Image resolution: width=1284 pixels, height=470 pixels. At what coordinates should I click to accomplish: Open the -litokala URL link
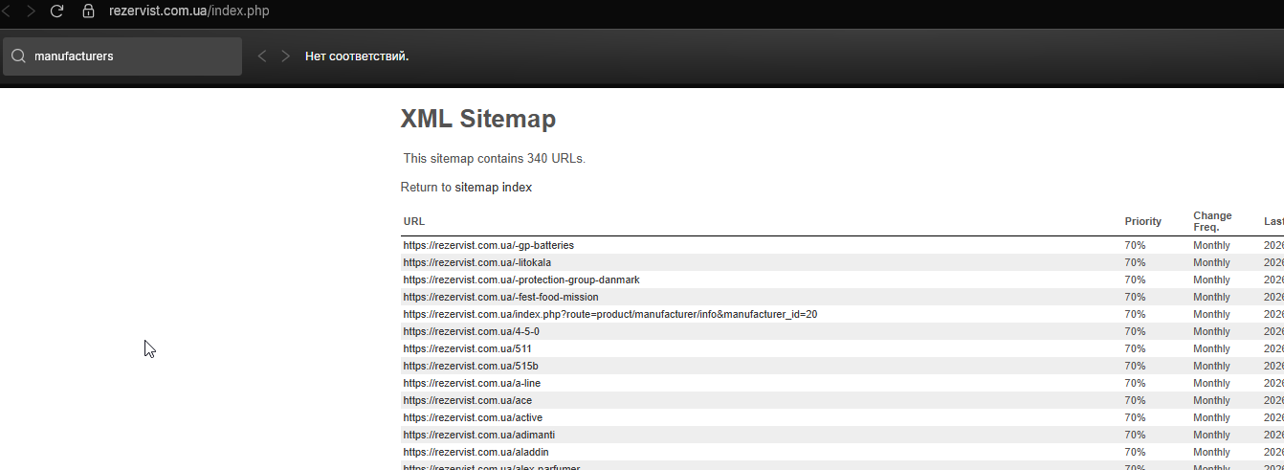(476, 263)
